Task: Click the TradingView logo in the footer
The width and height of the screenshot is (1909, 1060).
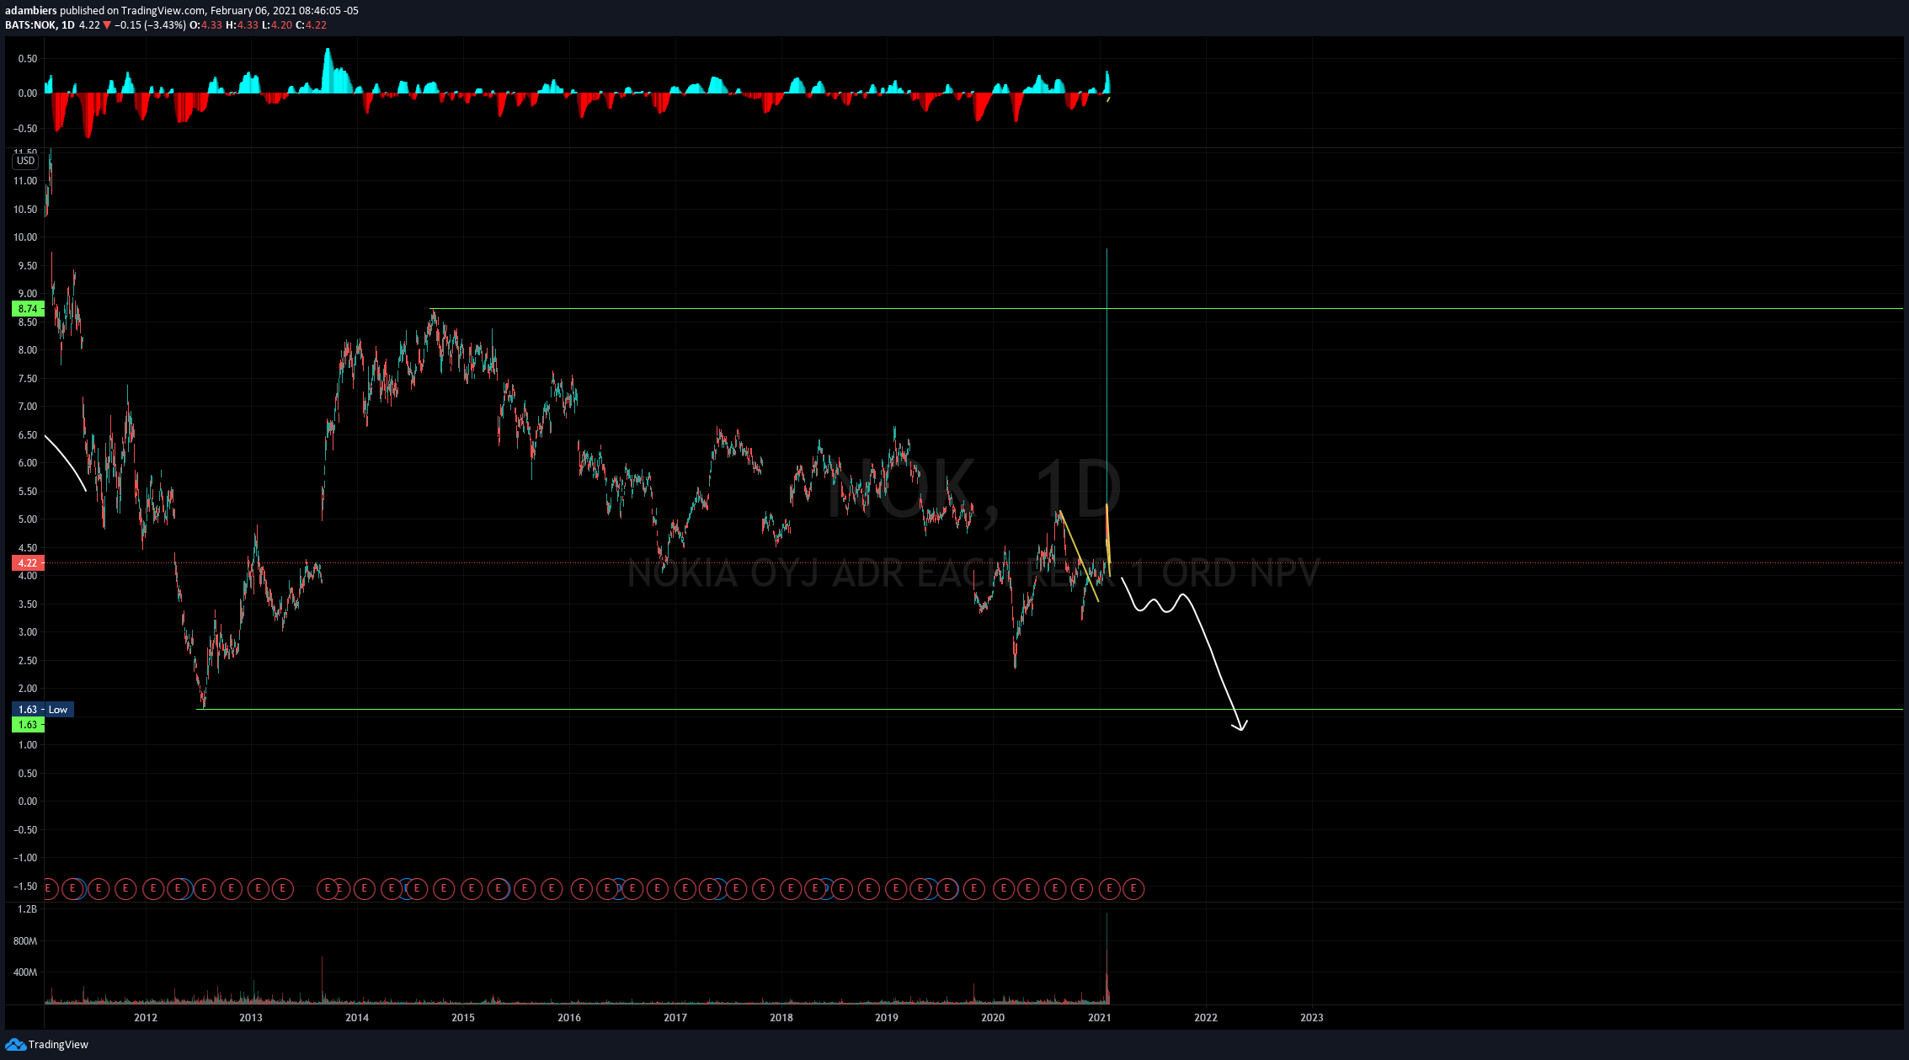Action: coord(46,1044)
